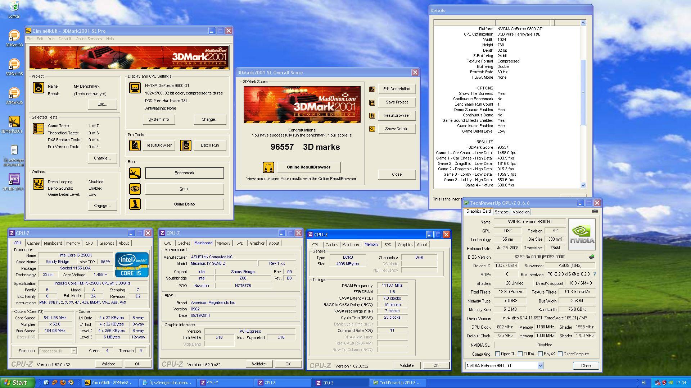Click the monitor icon in Display and CPU Settings
The height and width of the screenshot is (388, 691).
135,87
